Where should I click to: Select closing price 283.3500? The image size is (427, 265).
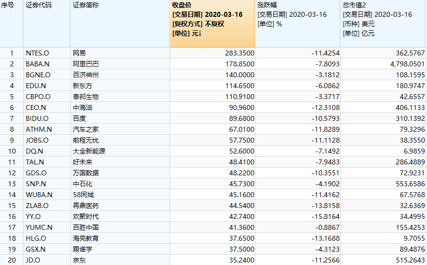pos(240,53)
